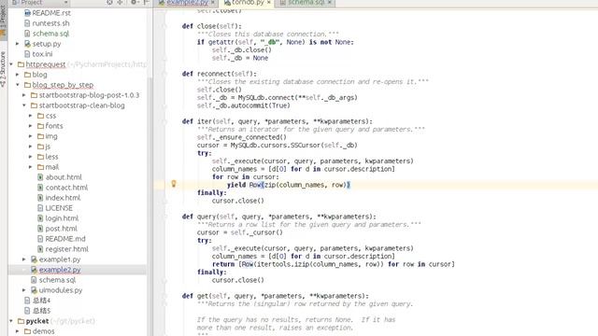Click the uimodules.py Python file icon
This screenshot has height=336, width=598.
click(34, 290)
